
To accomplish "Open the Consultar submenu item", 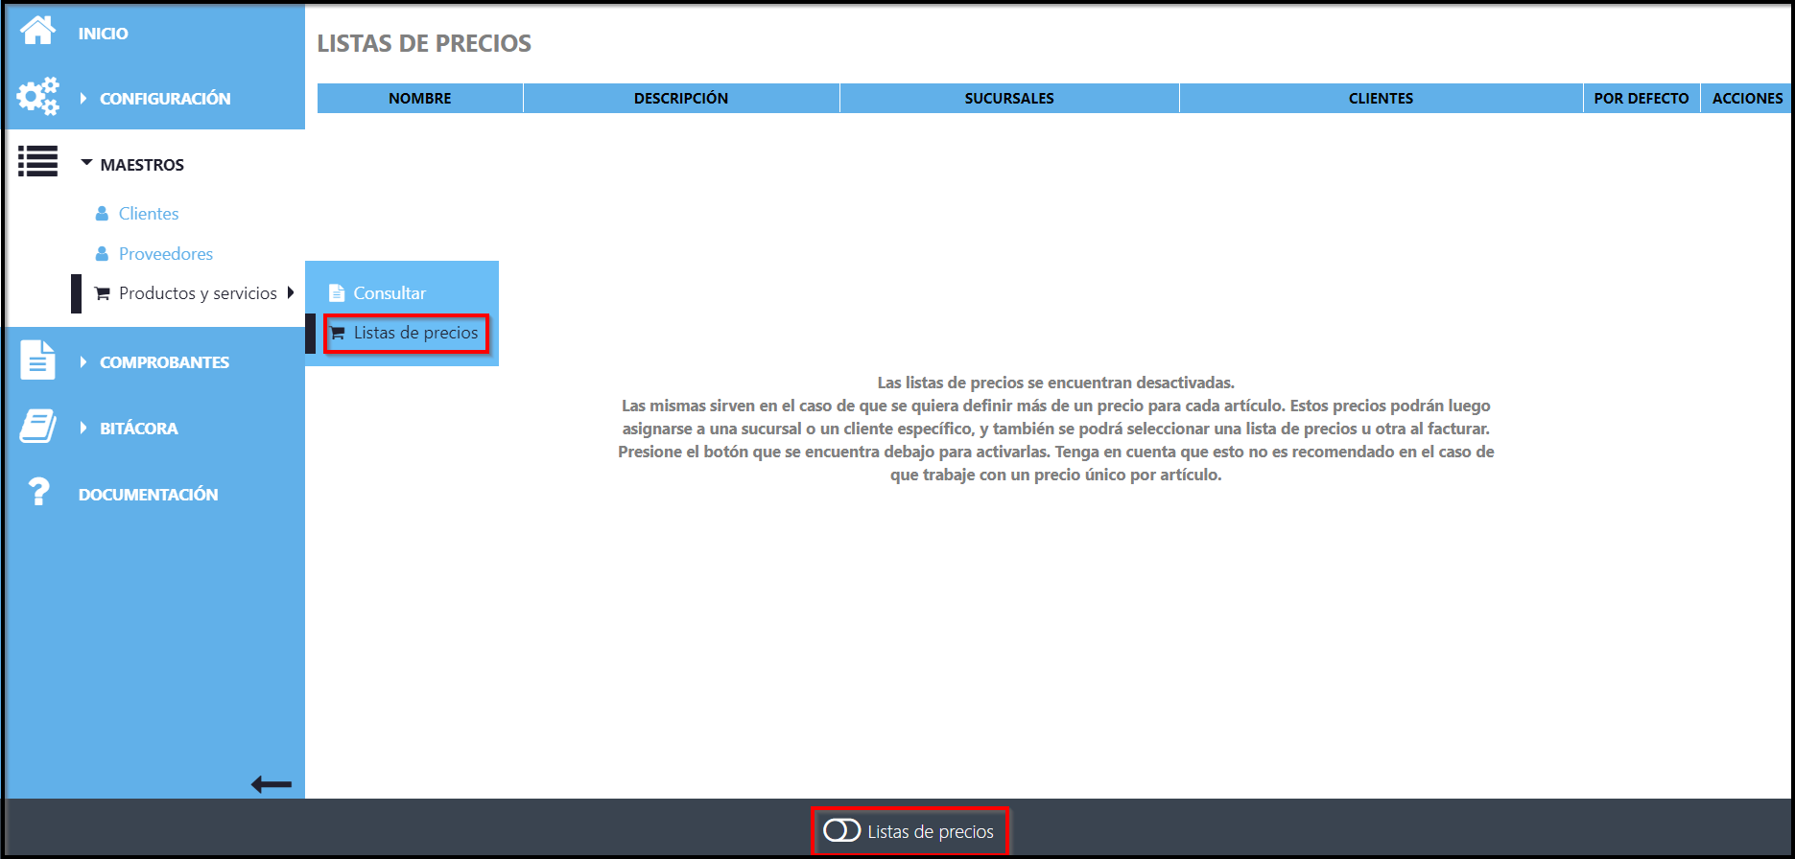I will pos(390,293).
